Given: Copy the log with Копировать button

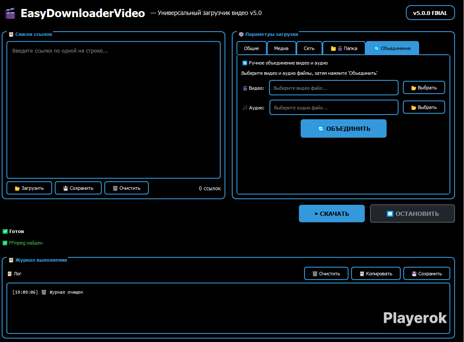Looking at the screenshot, I should point(376,274).
